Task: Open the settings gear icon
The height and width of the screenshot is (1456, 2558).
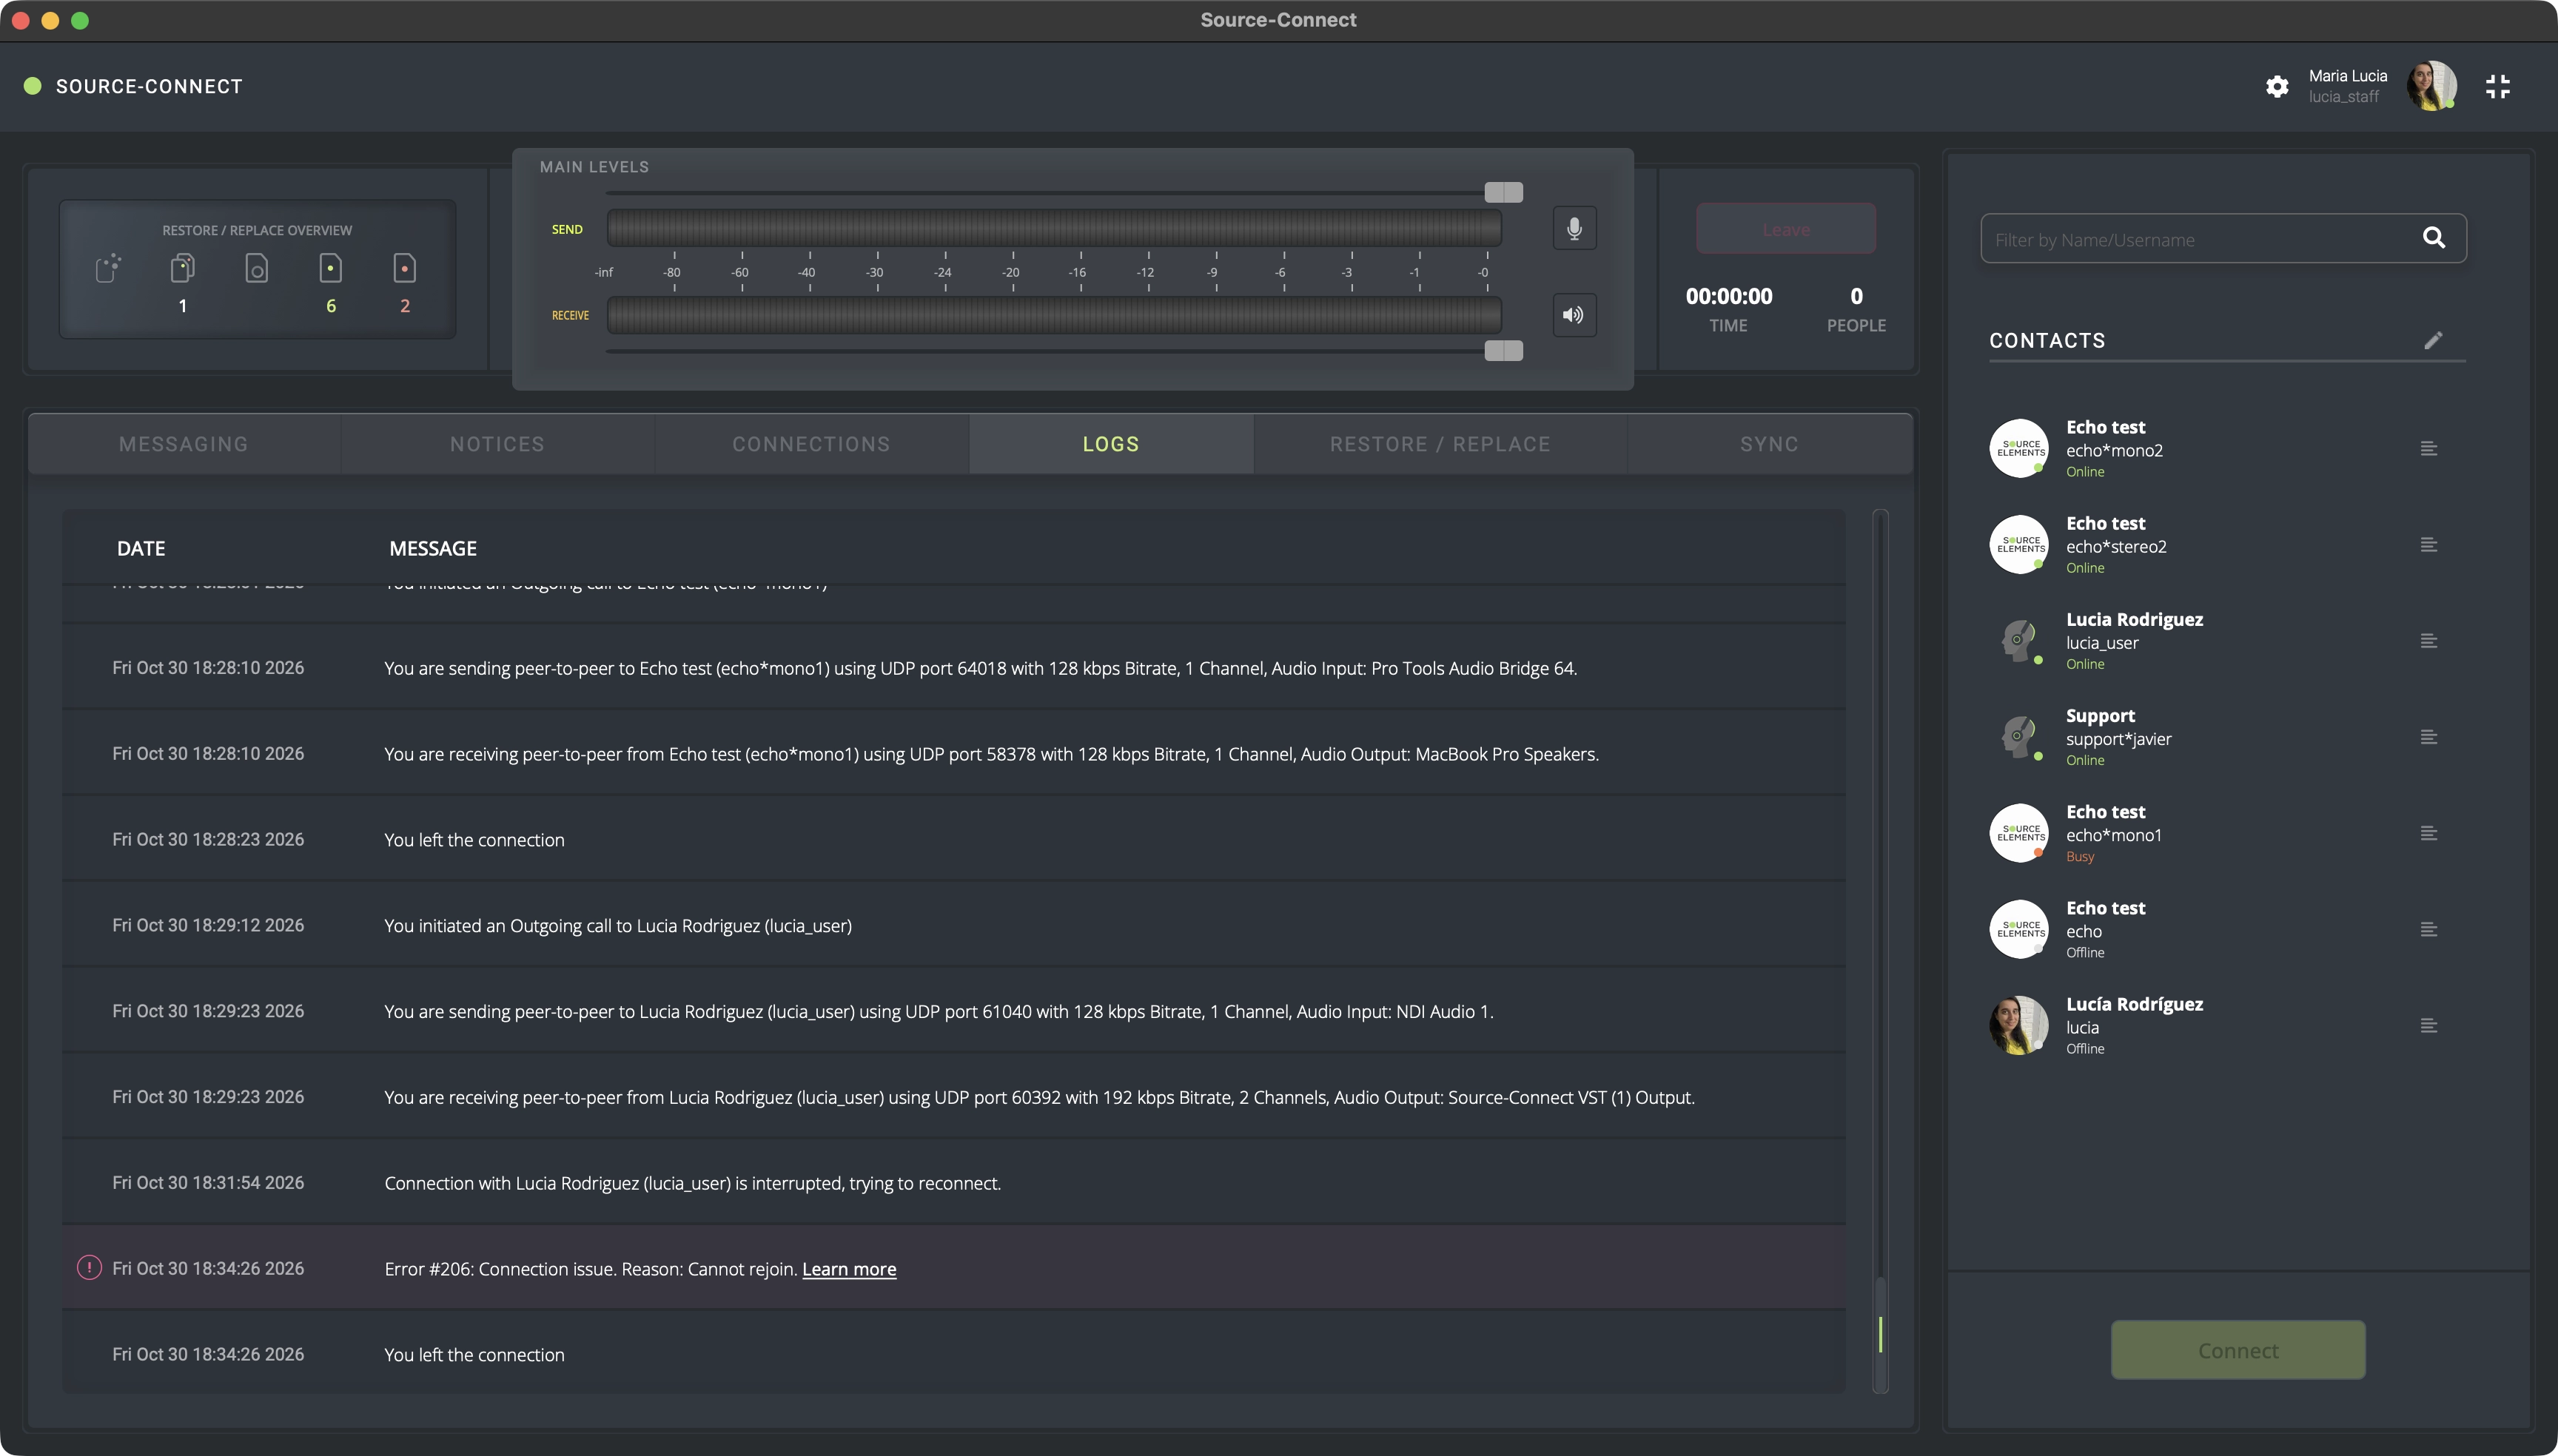Action: (2277, 87)
